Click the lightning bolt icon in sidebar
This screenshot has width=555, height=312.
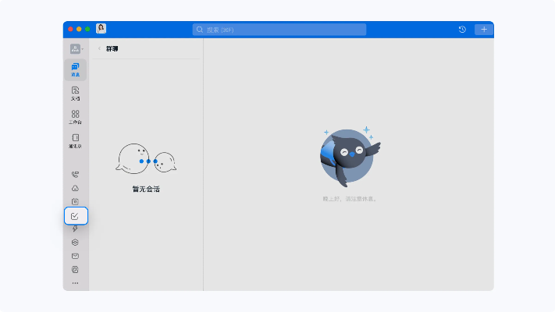(x=75, y=229)
